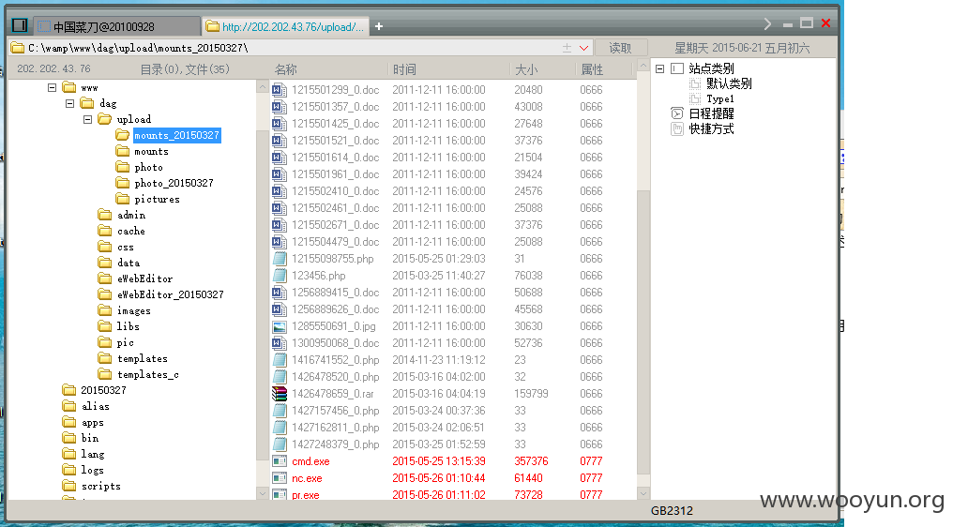Click the 123456.php file icon
The image size is (953, 527).
(x=279, y=276)
